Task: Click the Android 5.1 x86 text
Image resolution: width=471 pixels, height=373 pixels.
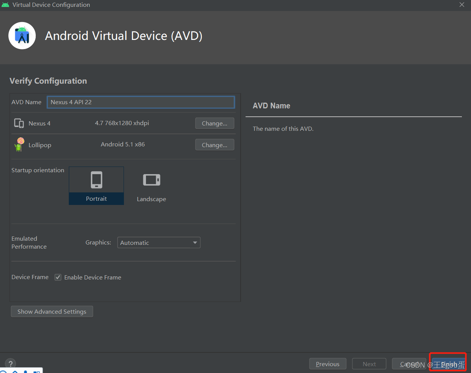Action: tap(123, 144)
